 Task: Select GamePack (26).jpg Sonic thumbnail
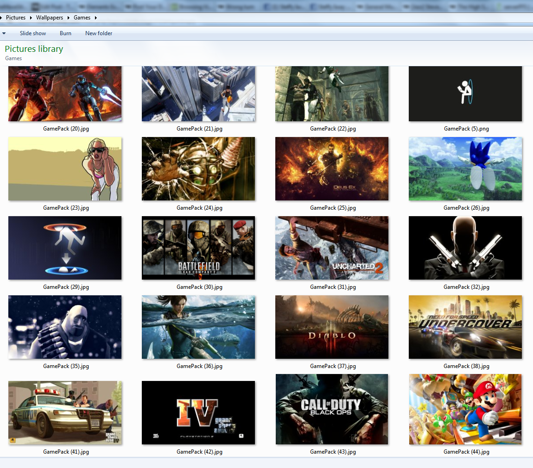point(465,169)
